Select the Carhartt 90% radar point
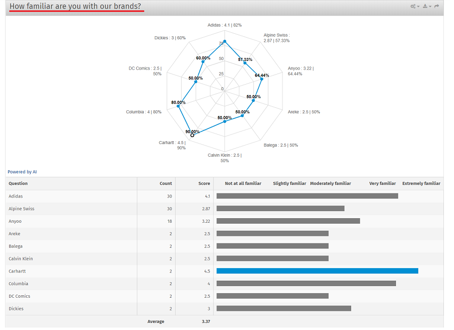The width and height of the screenshot is (454, 330). point(192,135)
